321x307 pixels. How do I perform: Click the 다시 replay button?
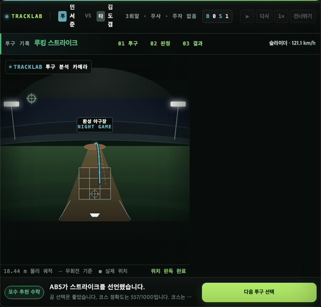pos(264,16)
